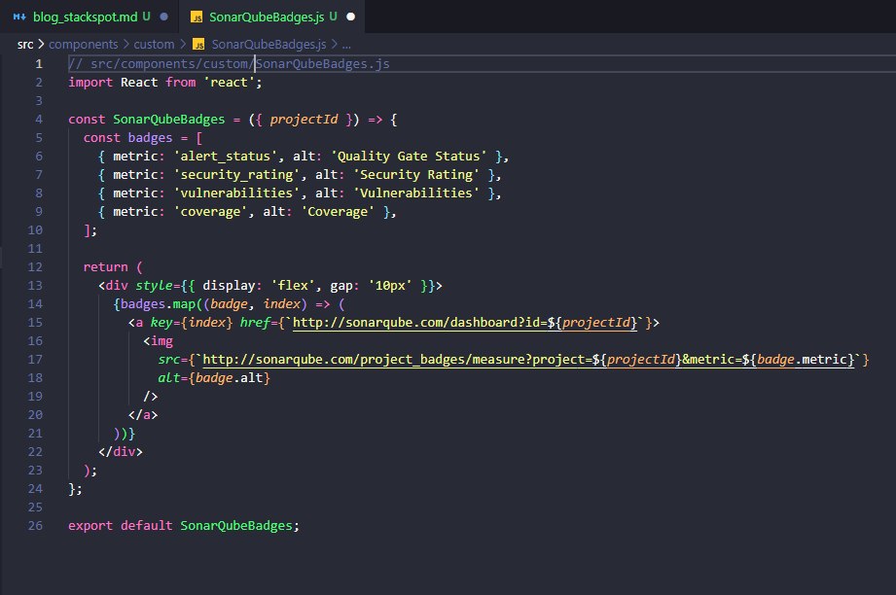Click the closing </a> tag

(143, 415)
